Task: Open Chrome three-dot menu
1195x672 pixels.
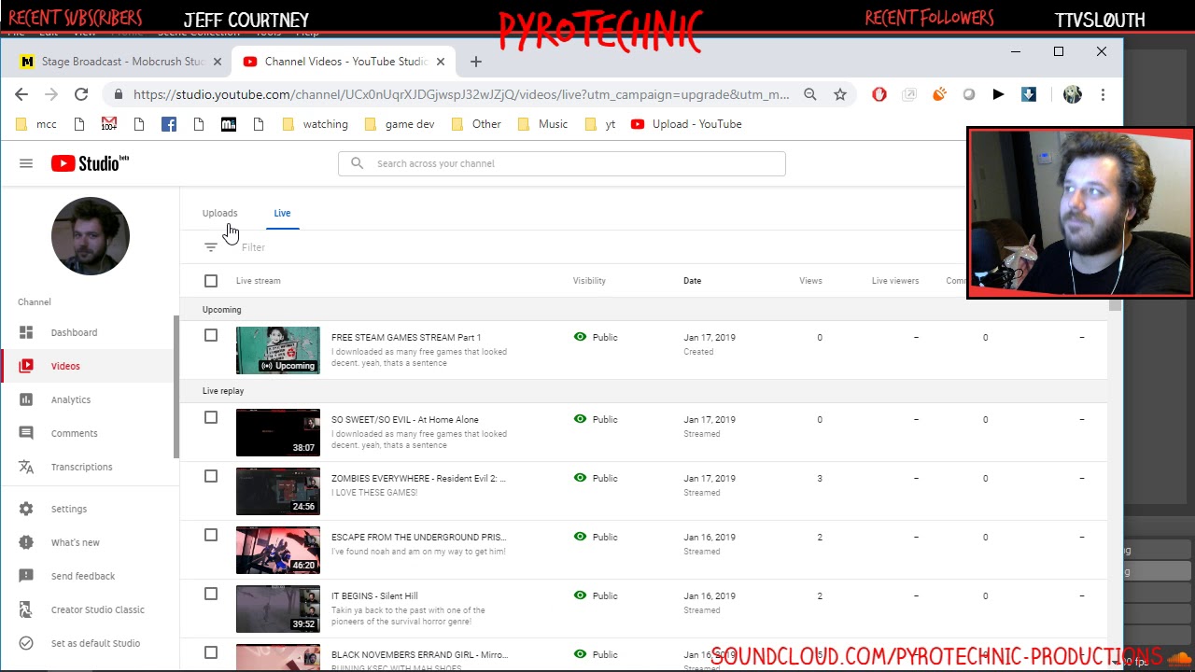Action: click(1103, 94)
